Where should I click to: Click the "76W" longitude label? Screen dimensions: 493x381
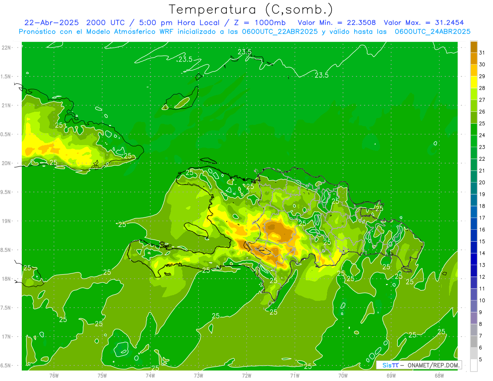[54, 375]
